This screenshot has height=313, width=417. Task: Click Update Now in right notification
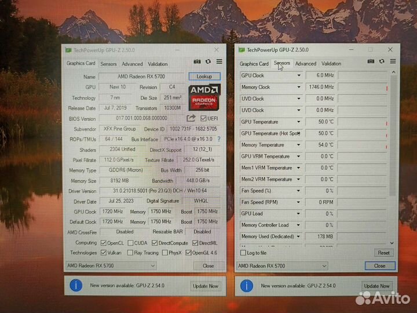click(x=376, y=286)
